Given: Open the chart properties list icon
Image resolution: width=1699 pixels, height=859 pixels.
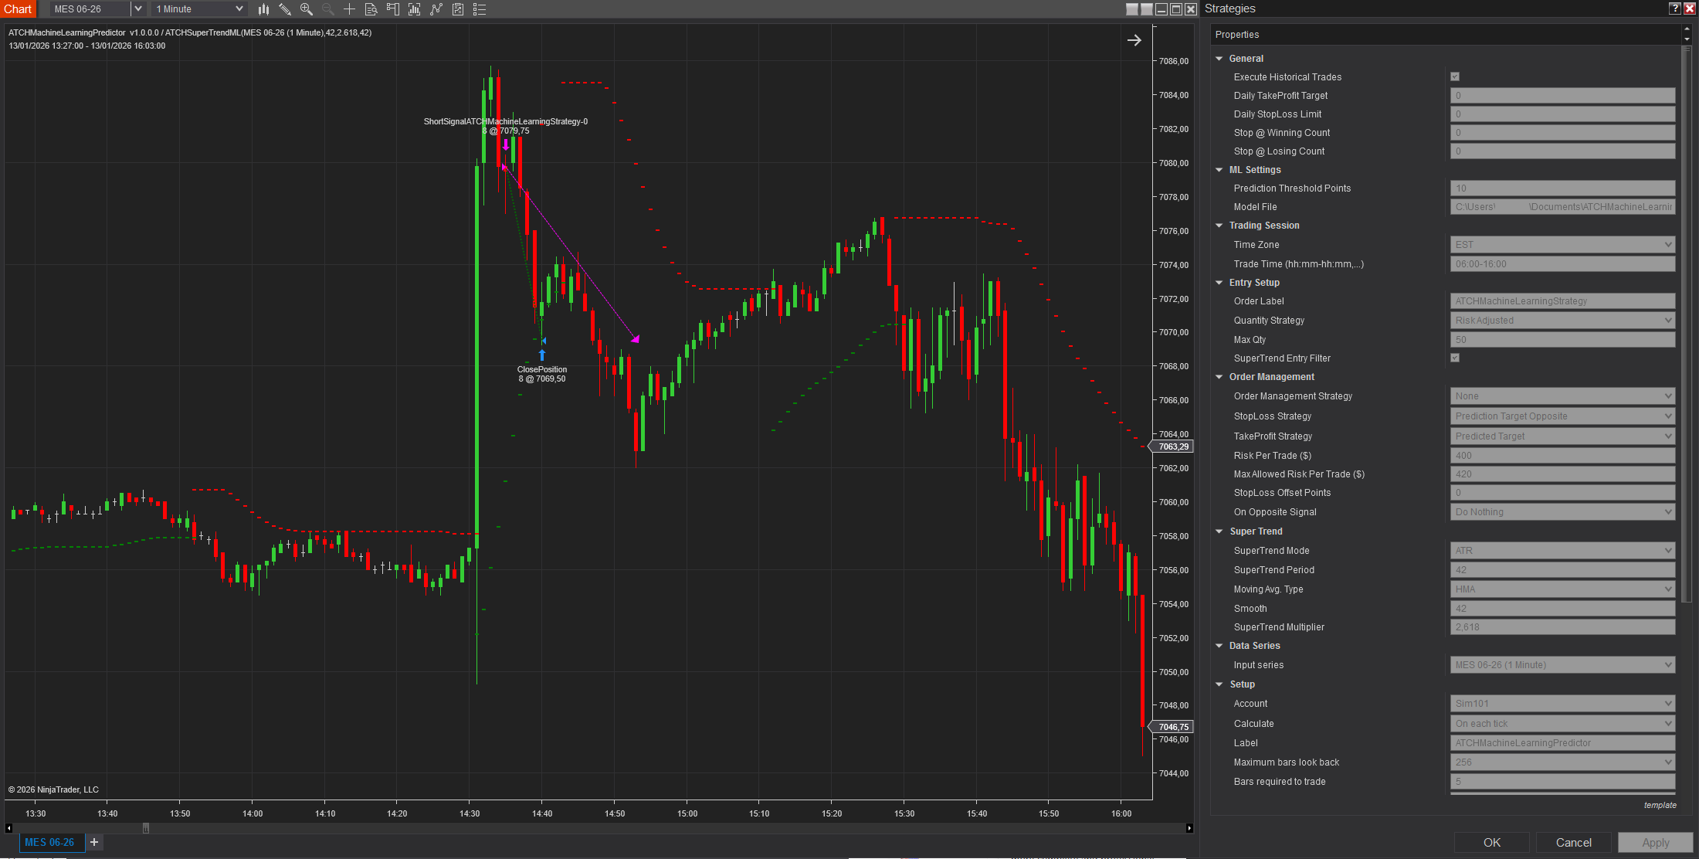Looking at the screenshot, I should pos(480,9).
